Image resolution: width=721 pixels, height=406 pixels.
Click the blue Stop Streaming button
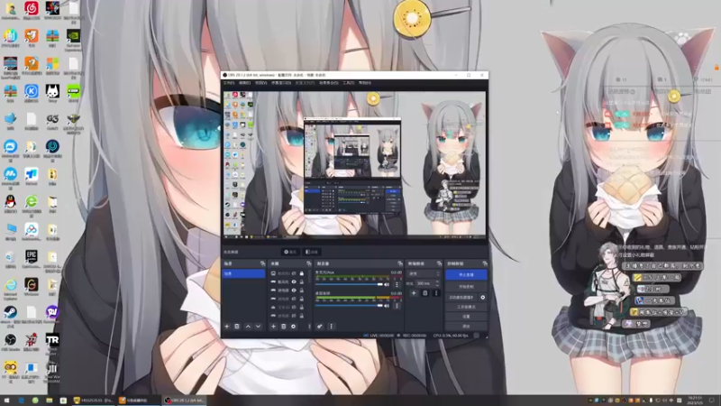(x=466, y=275)
